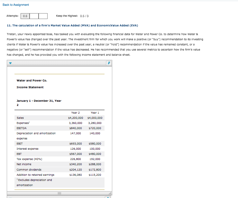This screenshot has width=238, height=198.
Task: Select Year 2 common dividends $204,120
Action: point(76,170)
